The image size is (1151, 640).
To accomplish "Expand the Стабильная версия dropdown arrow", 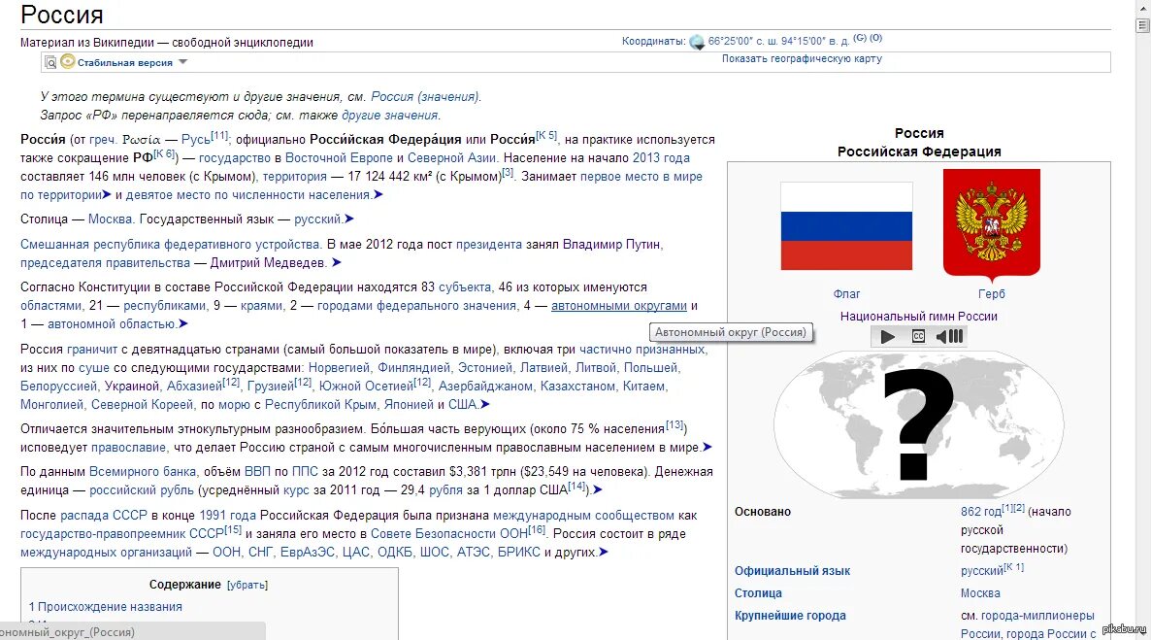I will pos(182,62).
